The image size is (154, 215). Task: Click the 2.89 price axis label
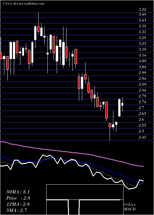[142, 84]
